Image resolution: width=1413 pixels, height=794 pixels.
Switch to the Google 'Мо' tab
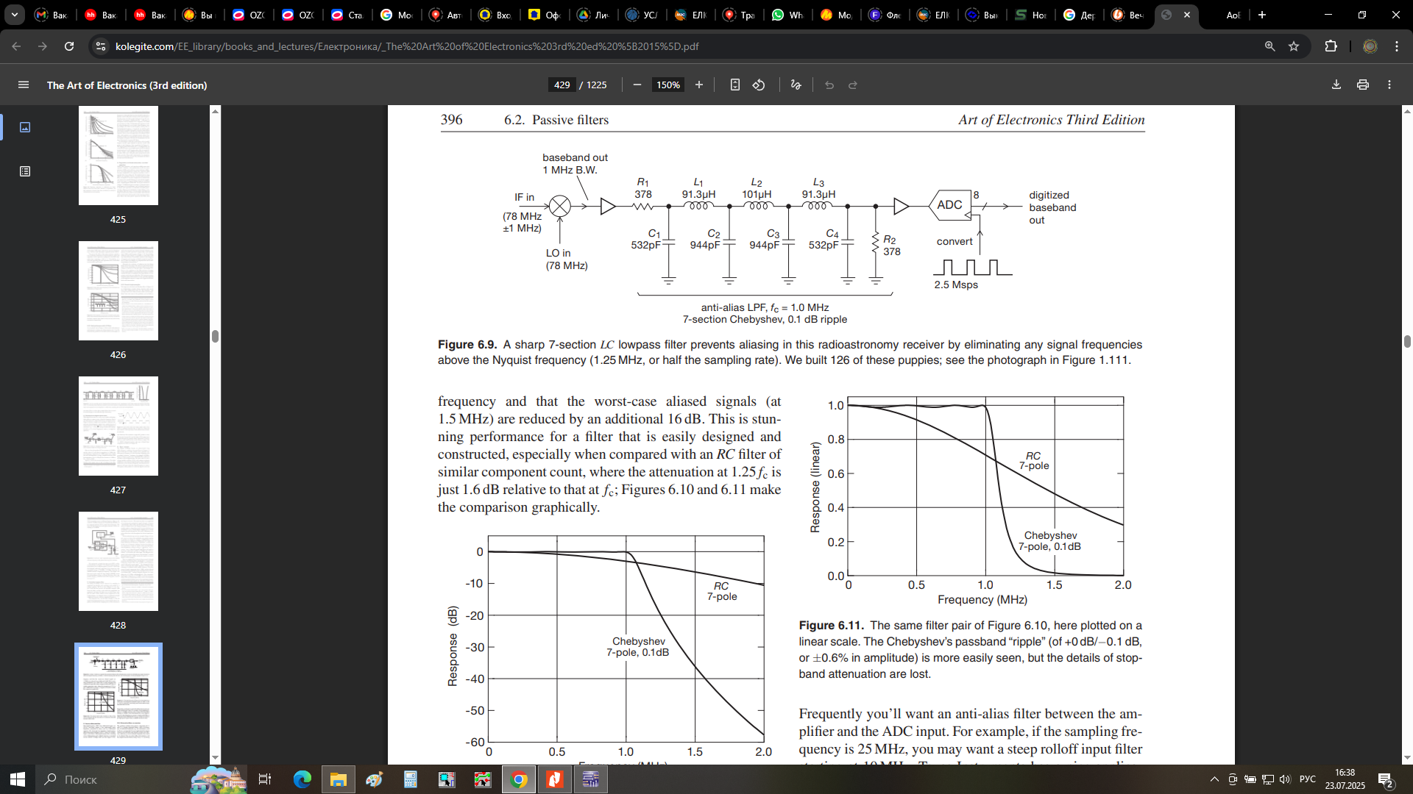coord(396,15)
